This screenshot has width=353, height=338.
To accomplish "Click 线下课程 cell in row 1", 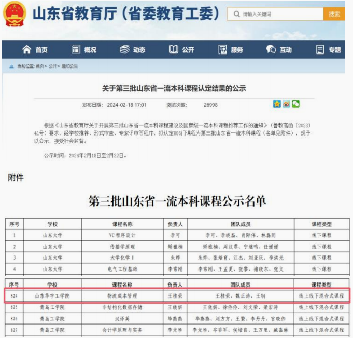I will point(322,235).
